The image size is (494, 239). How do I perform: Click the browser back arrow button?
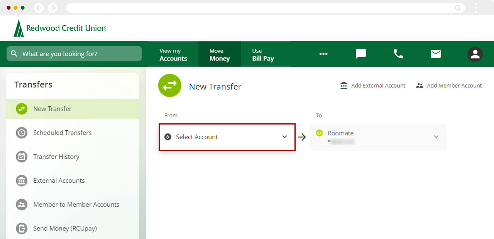(x=39, y=8)
